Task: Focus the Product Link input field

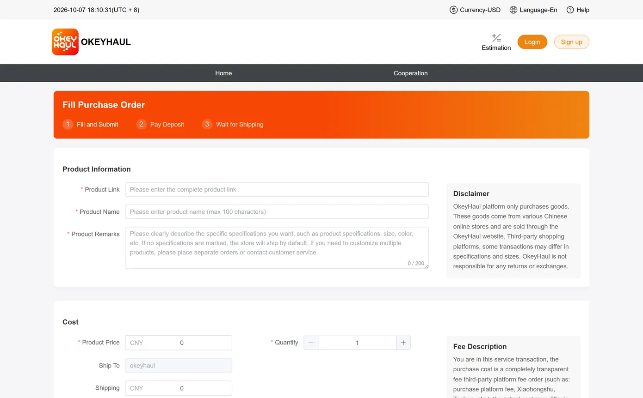Action: point(277,189)
